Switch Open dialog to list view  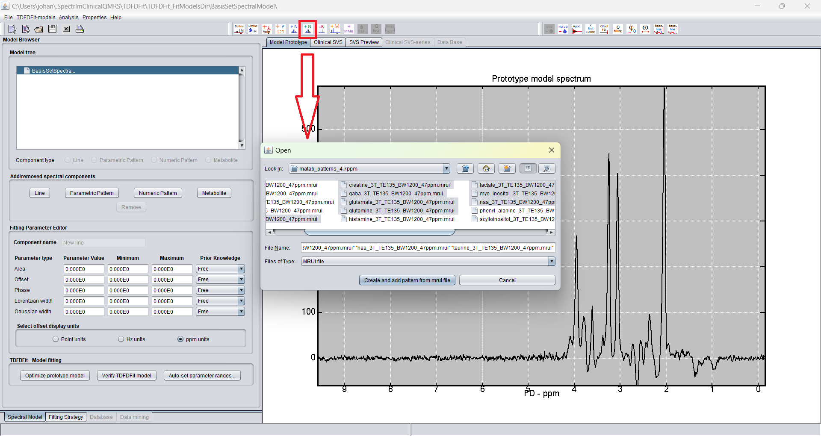[528, 168]
